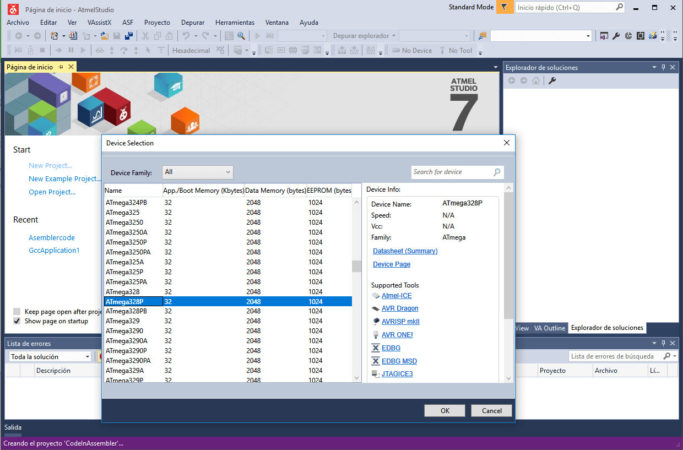Click the Cut scissors toolbar icon

pos(145,36)
